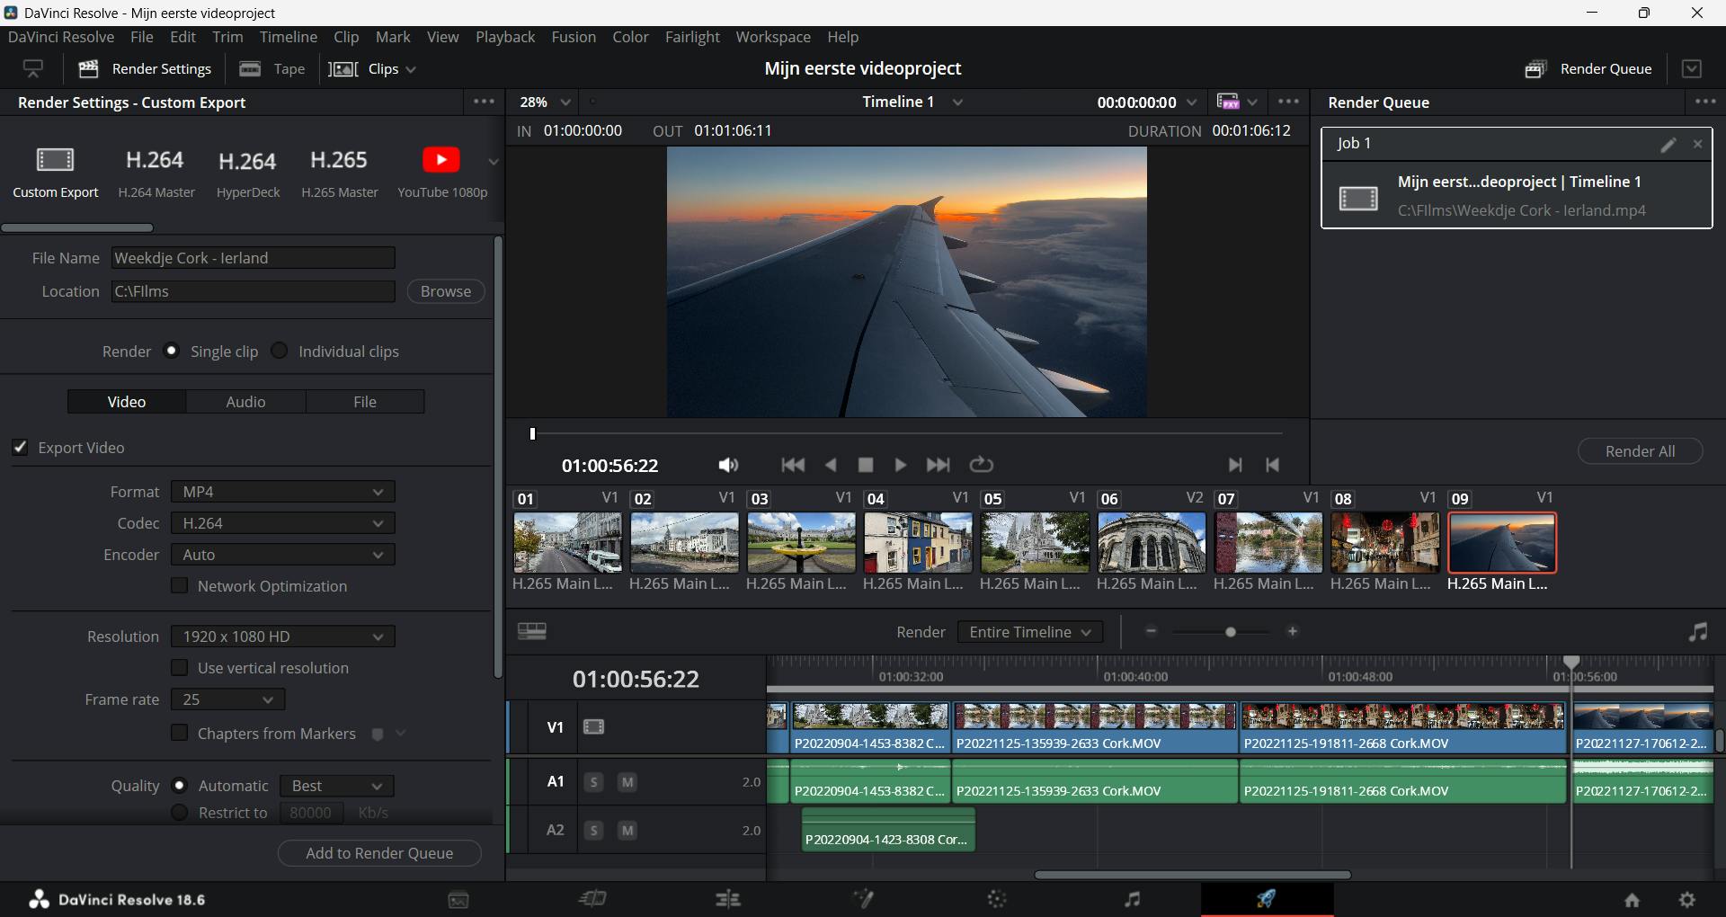Click Add to Render Queue
The height and width of the screenshot is (917, 1726).
379,853
